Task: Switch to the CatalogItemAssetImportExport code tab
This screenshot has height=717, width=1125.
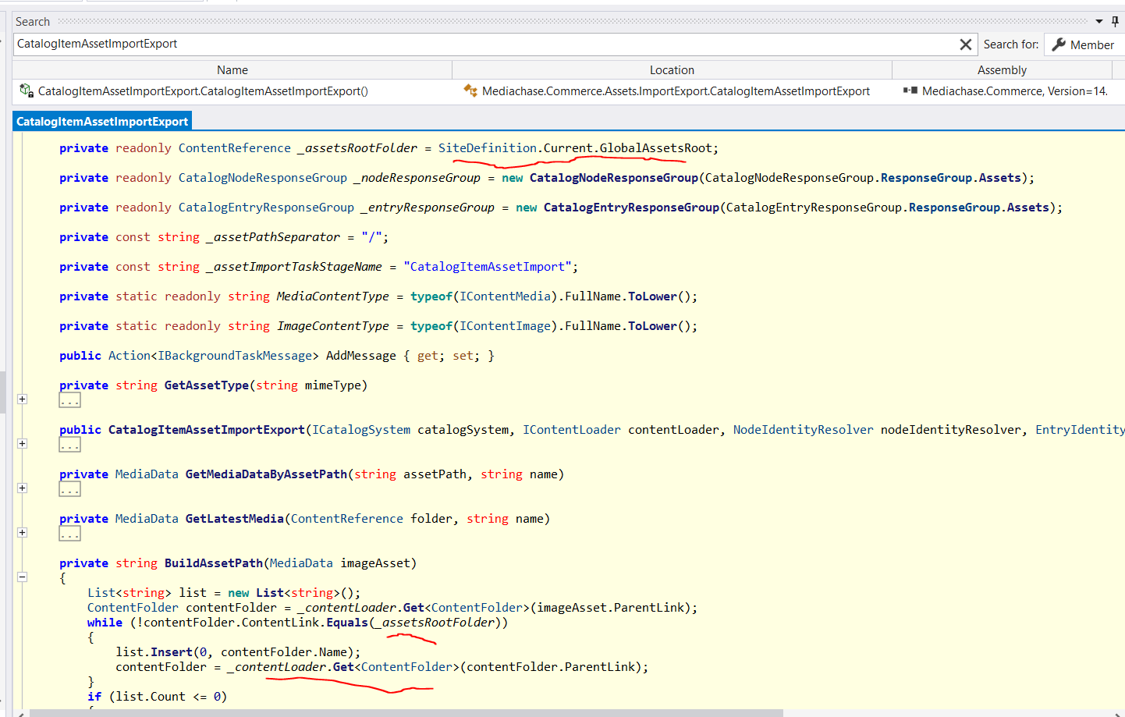Action: coord(102,121)
